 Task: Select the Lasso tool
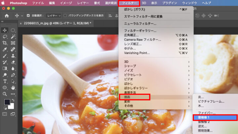pos(5,37)
